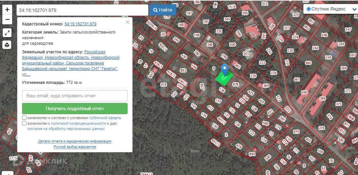358x175 pixels.
Task: Select parcel labeled 478 on map
Action: click(239, 146)
